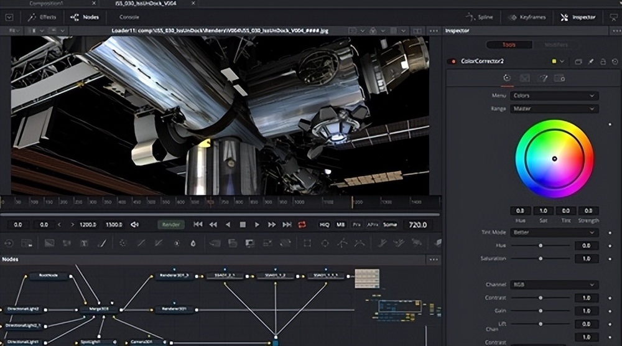This screenshot has width=622, height=346.
Task: Click the lock icon for ColorCorrector2
Action: 602,62
